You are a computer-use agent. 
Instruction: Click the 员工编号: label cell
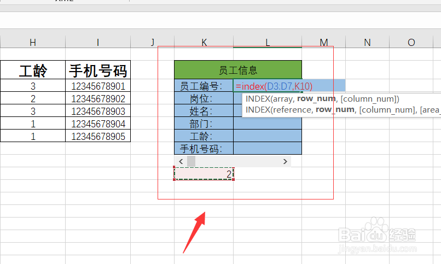click(x=204, y=85)
